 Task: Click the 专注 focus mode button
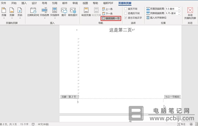coord(181,124)
